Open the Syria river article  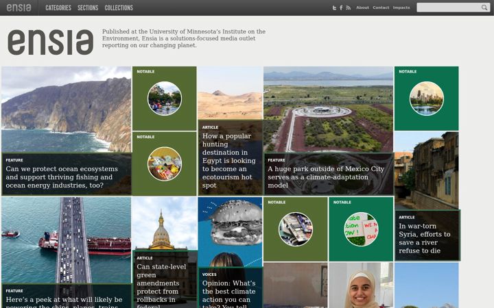coord(427,235)
